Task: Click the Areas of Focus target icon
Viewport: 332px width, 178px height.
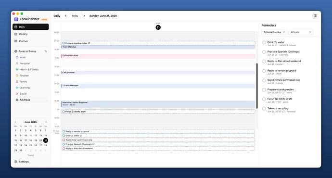Action: [16, 51]
